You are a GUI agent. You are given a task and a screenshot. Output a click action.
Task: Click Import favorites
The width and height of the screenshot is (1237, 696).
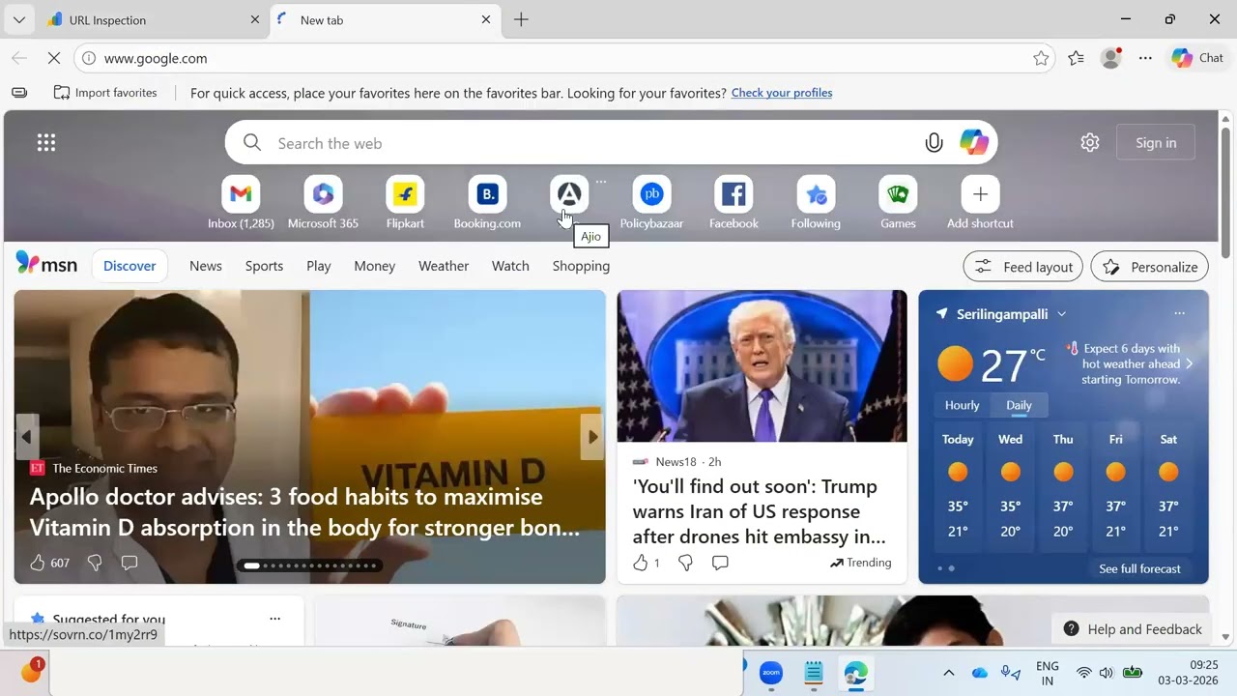(105, 93)
